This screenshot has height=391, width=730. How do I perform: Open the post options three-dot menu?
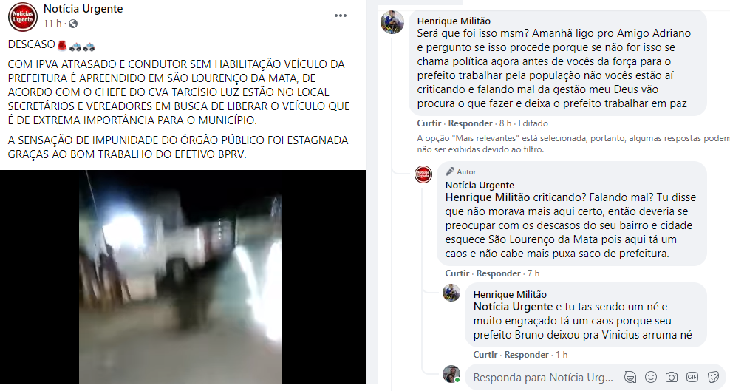point(341,16)
